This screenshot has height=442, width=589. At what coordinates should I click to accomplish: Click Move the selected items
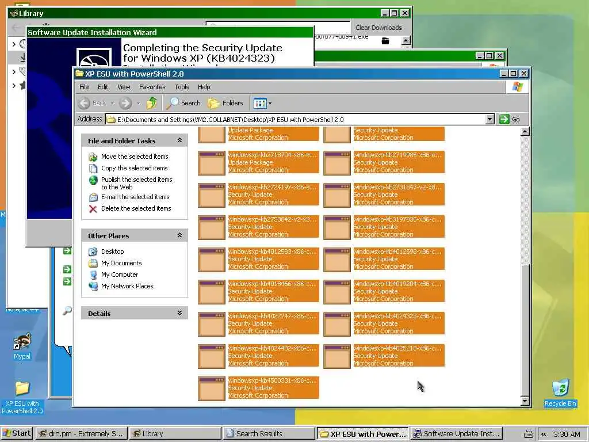click(135, 157)
